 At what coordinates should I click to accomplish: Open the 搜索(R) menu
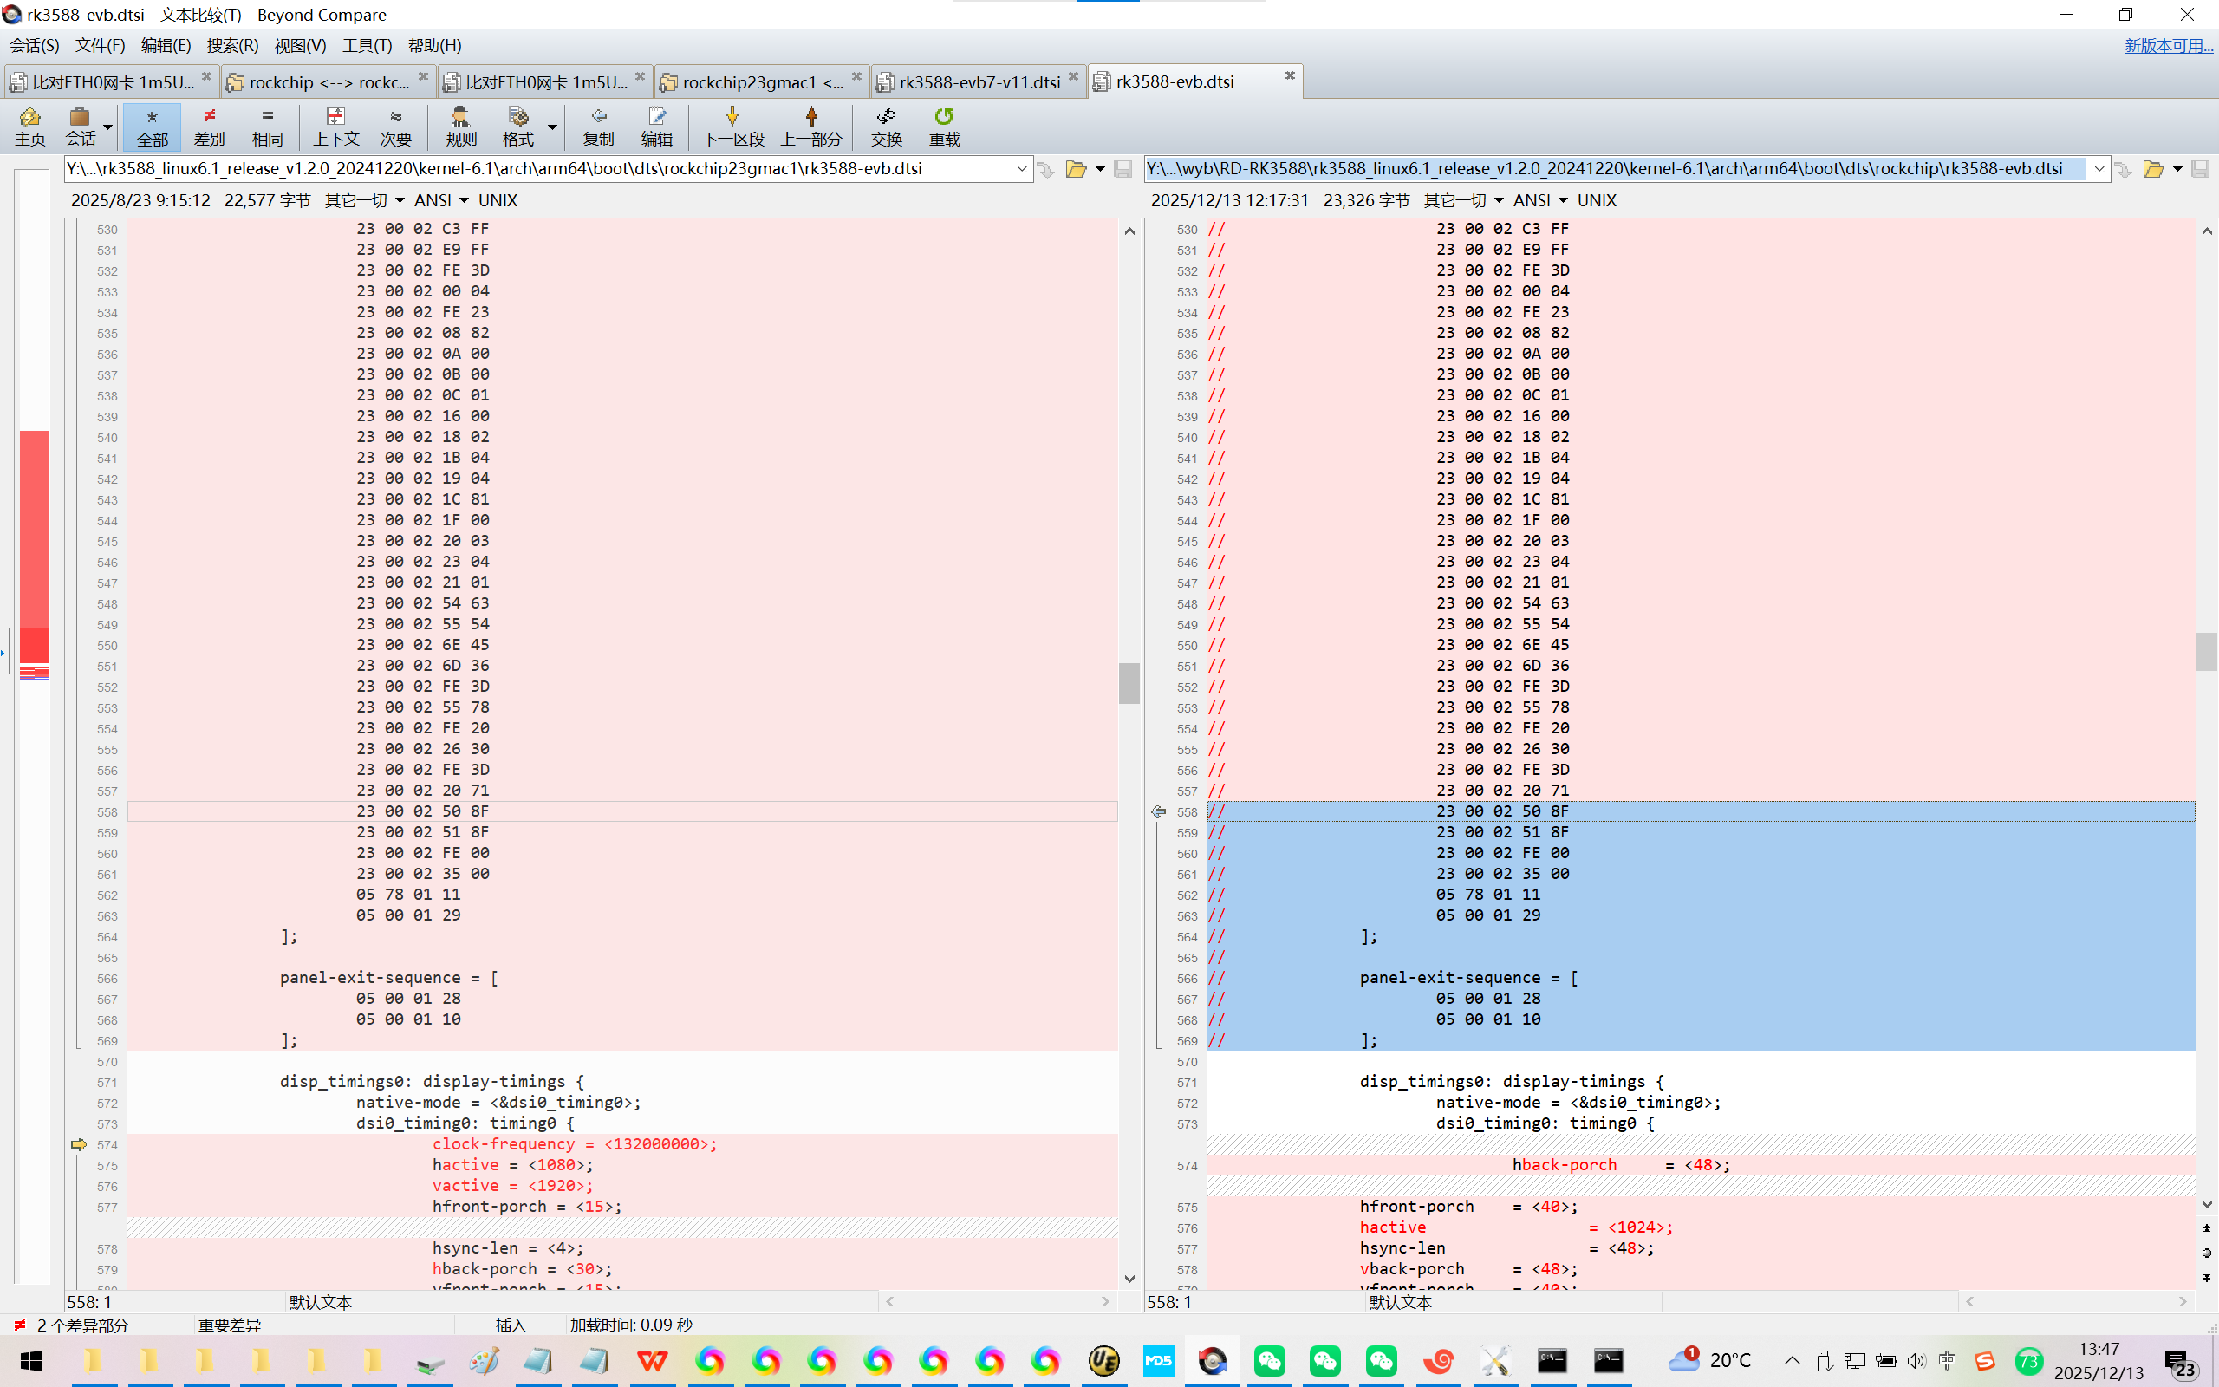[232, 45]
